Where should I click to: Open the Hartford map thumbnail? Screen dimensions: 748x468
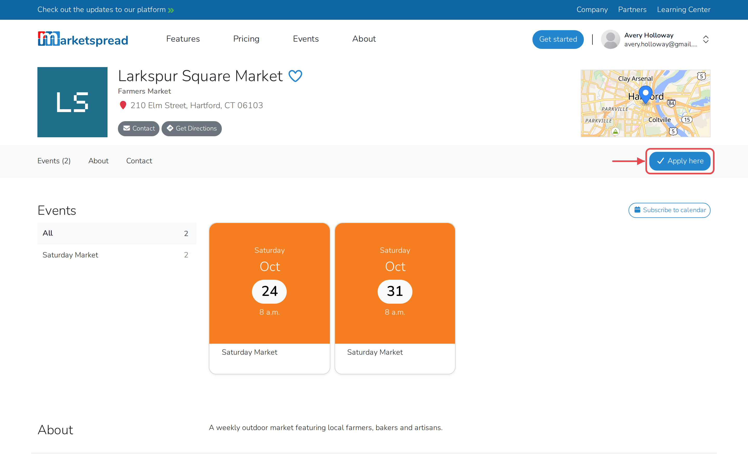tap(645, 103)
